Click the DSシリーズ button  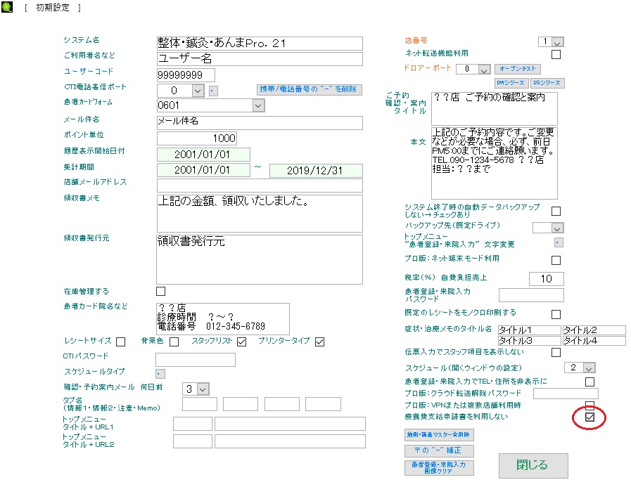547,83
